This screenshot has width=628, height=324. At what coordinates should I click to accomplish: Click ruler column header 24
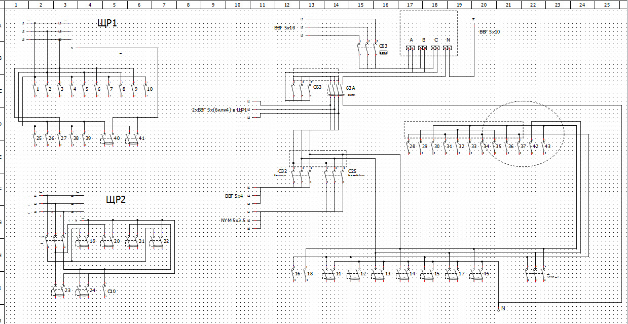click(x=582, y=5)
